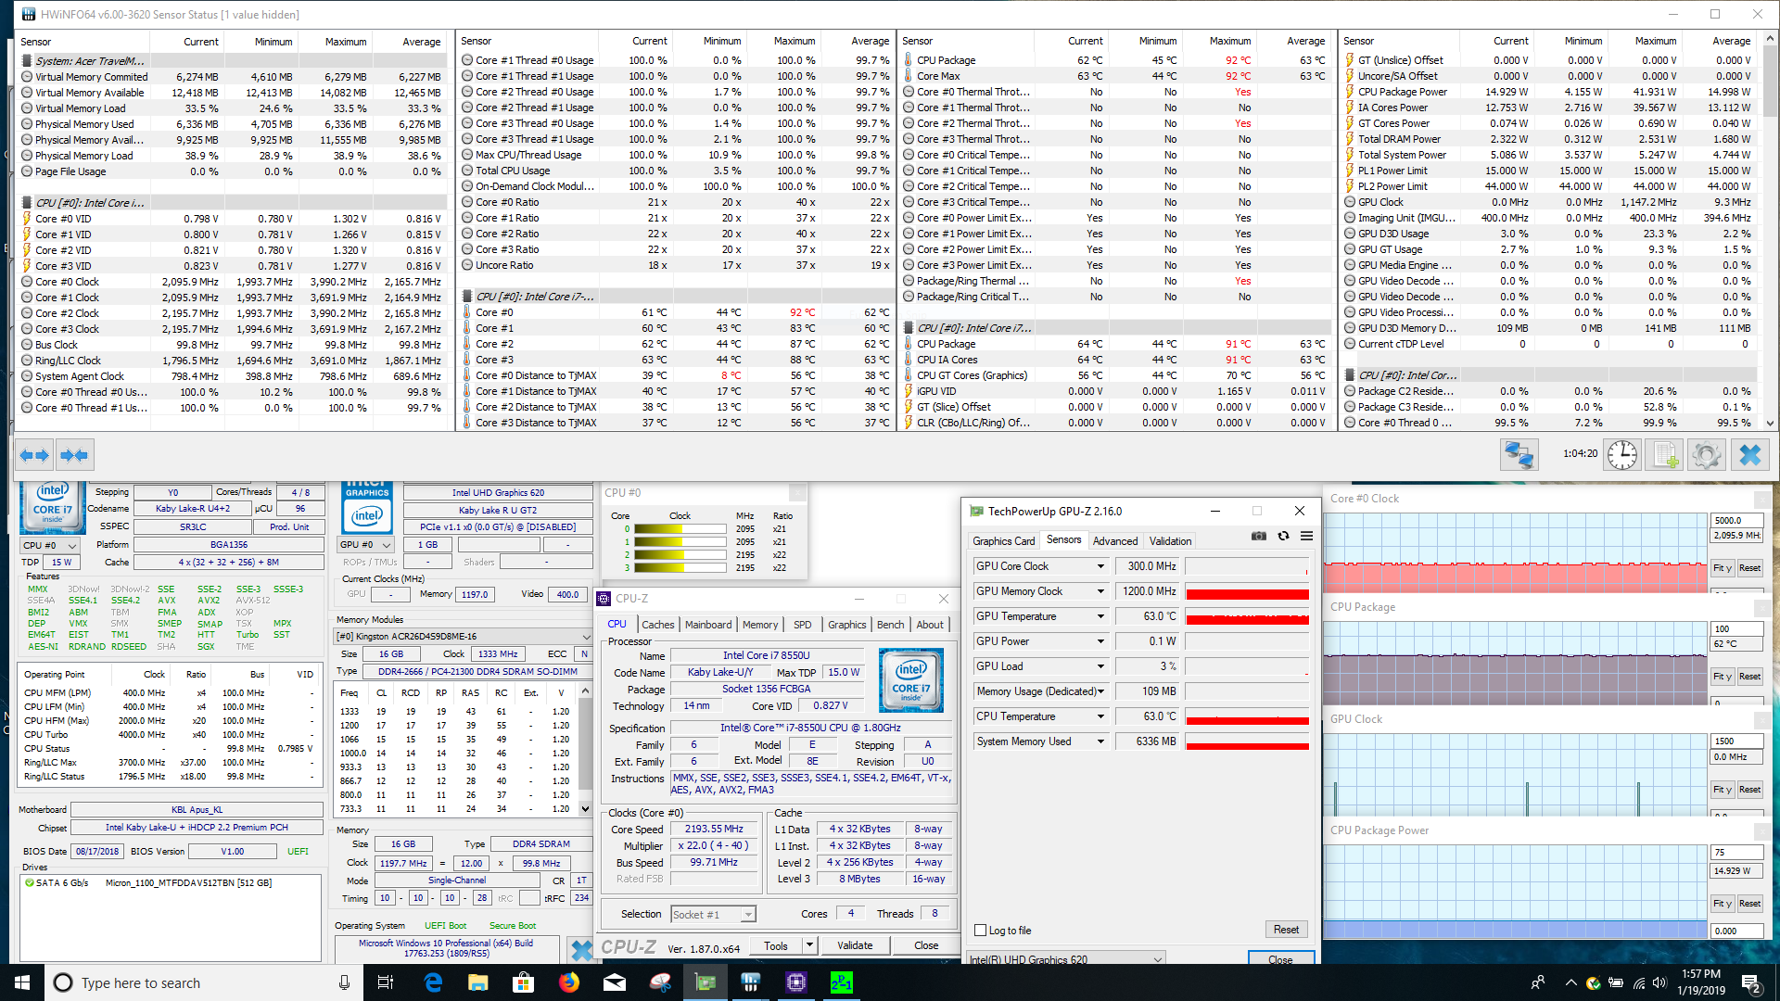Click Close button in CPU-Z

click(x=926, y=945)
